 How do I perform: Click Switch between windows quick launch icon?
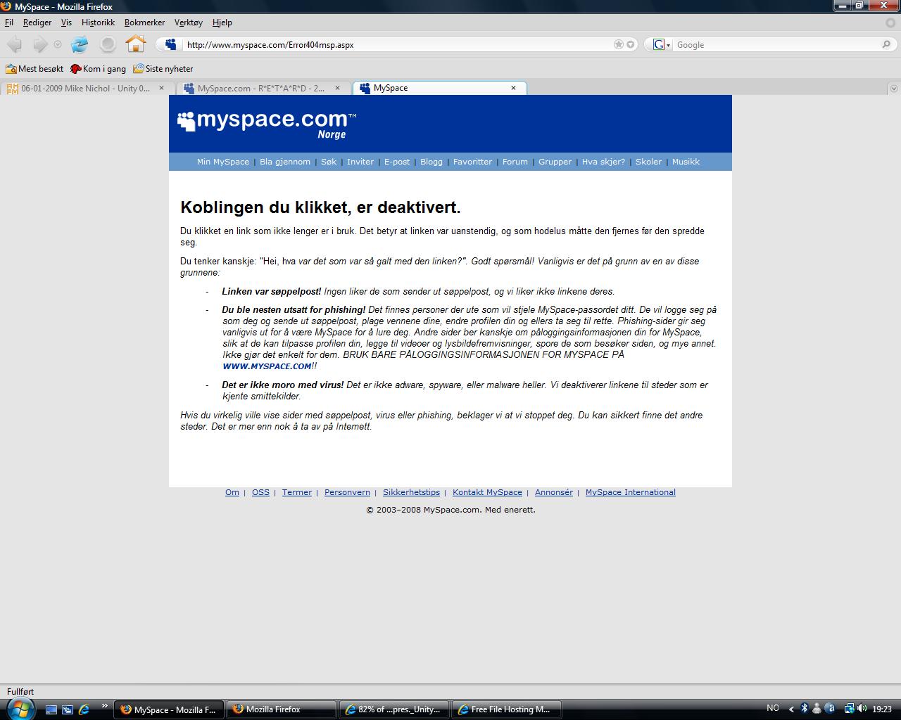point(68,709)
